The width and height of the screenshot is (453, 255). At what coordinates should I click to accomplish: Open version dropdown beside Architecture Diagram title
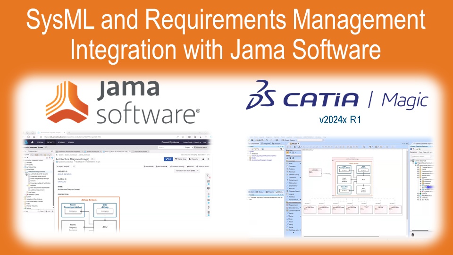(x=93, y=159)
